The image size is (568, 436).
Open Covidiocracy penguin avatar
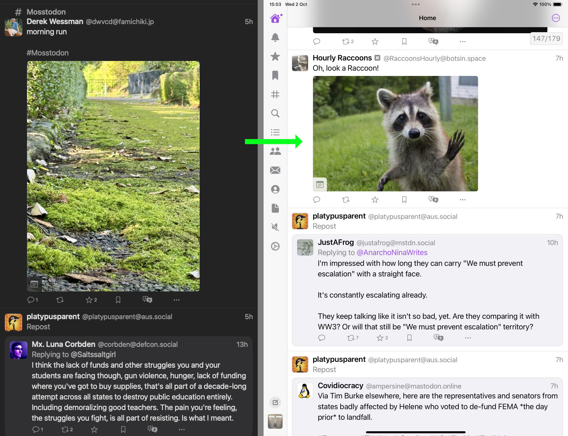tap(305, 391)
